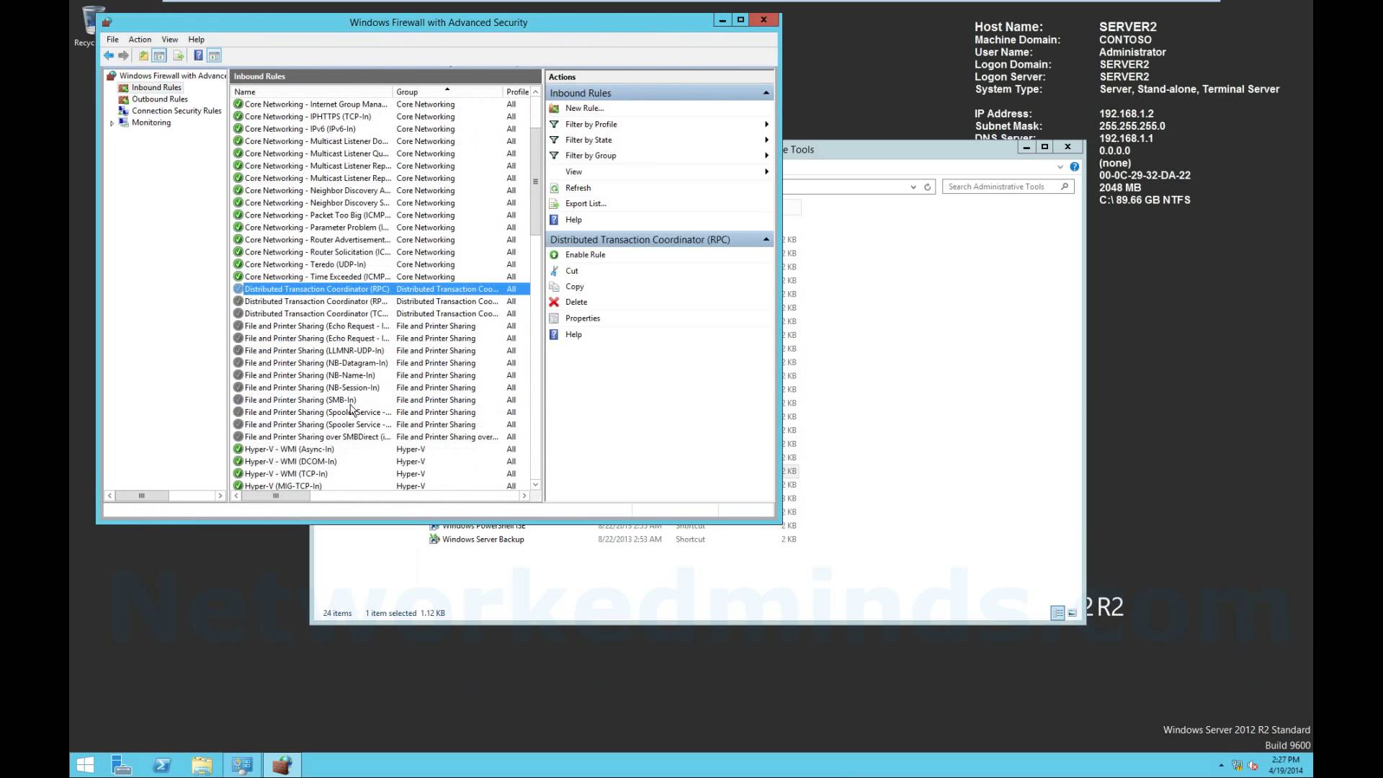Launch PowerShell from the taskbar
The height and width of the screenshot is (778, 1383).
(x=162, y=765)
